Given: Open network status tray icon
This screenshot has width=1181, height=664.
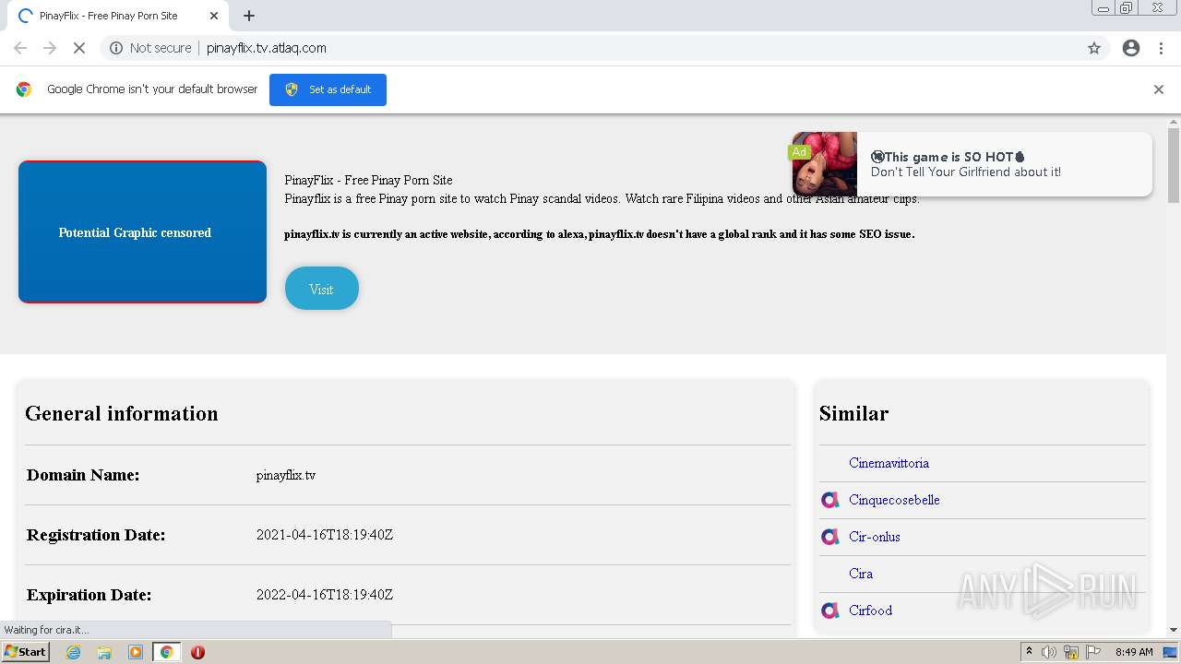Looking at the screenshot, I should pos(1071,652).
